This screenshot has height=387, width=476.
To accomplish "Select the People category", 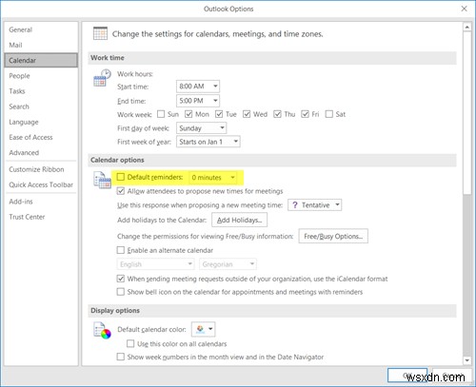I will pyautogui.click(x=41, y=76).
